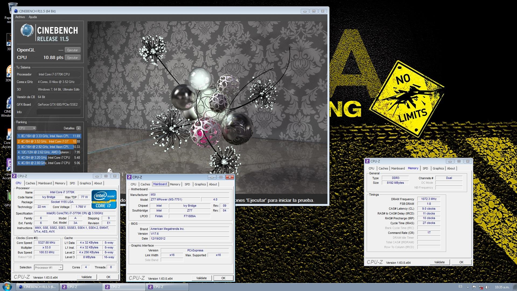Open the Windows Start menu orb
The height and width of the screenshot is (291, 517).
(x=7, y=287)
